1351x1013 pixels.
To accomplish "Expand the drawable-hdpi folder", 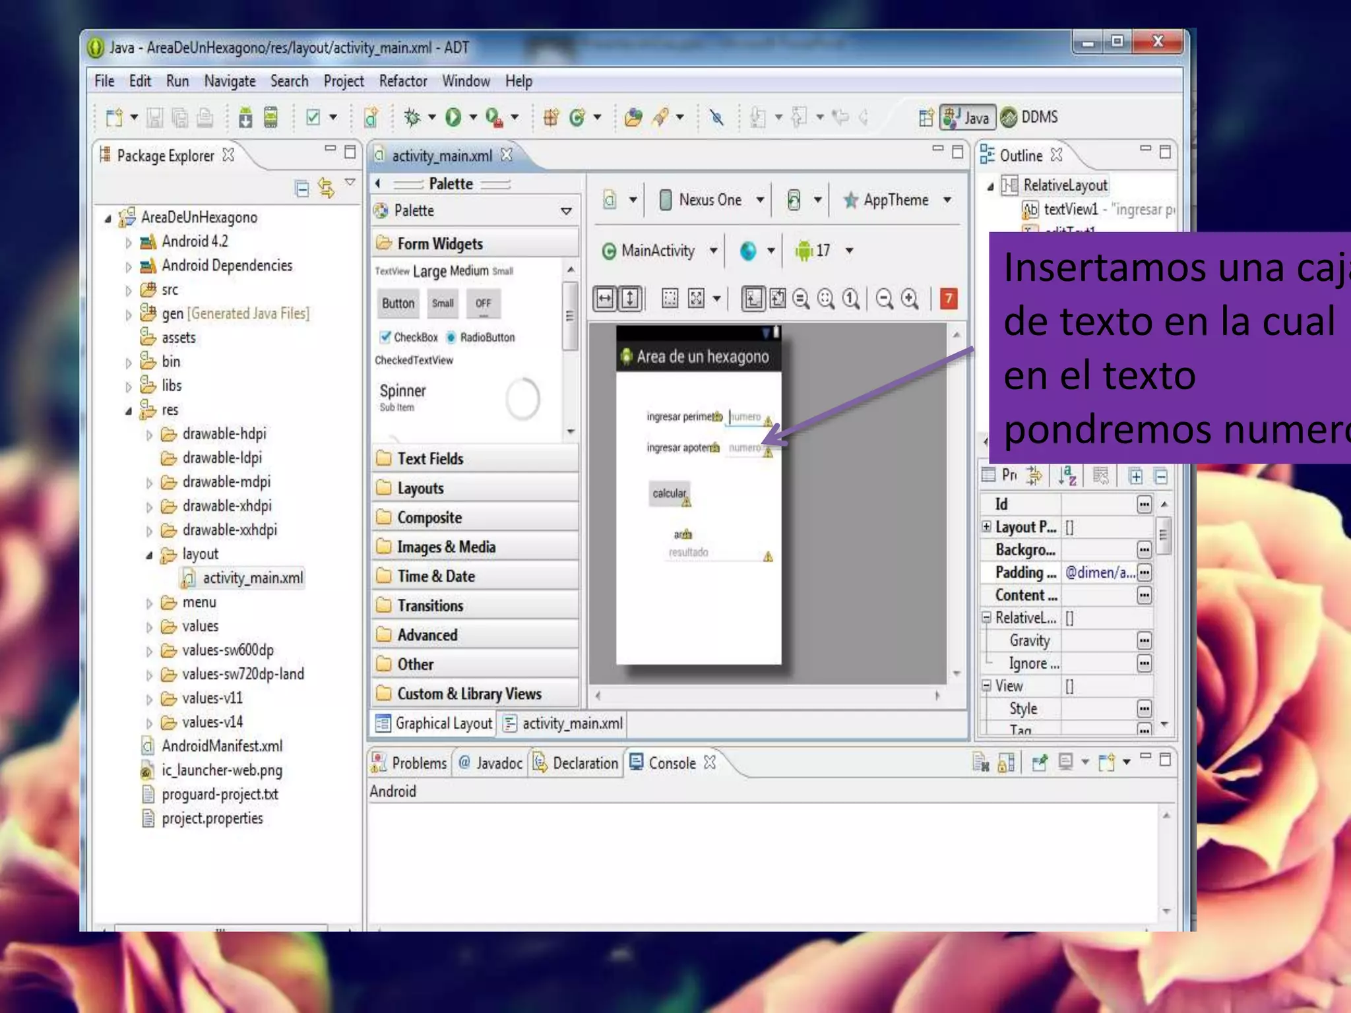I will pyautogui.click(x=149, y=435).
